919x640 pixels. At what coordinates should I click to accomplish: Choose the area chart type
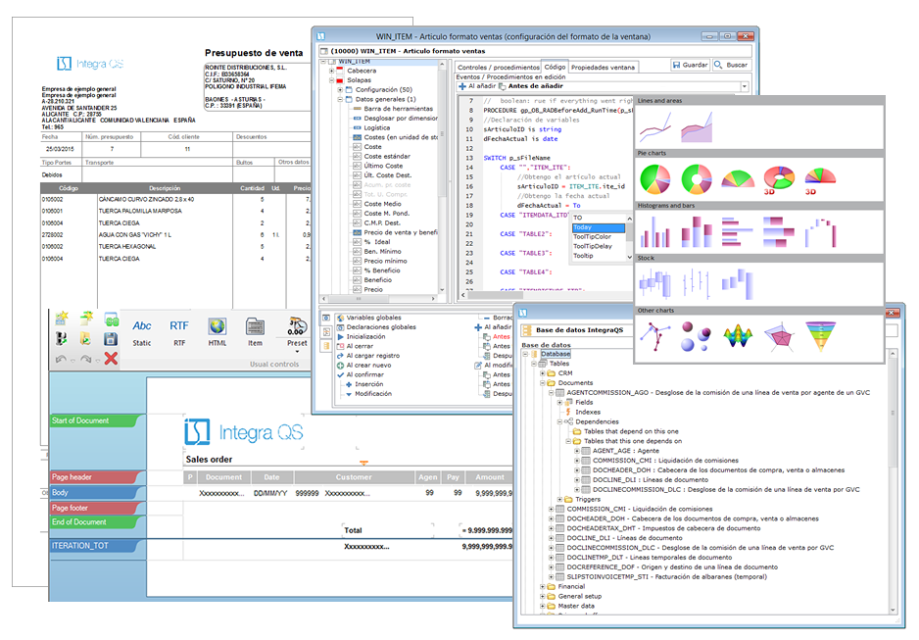tap(697, 127)
